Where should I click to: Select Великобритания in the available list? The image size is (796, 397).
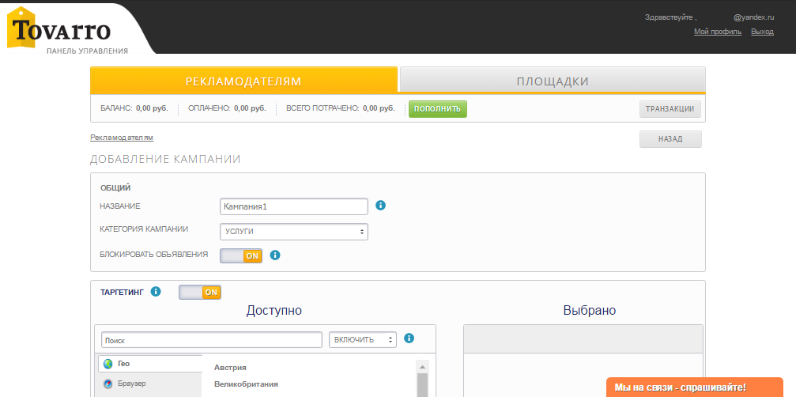[246, 384]
